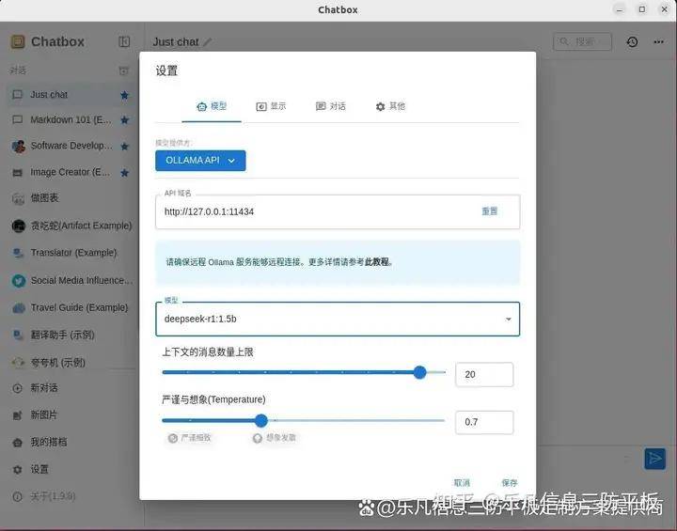
Task: Click the 贪吃蛇 Artifact Example avatar
Action: pos(18,226)
